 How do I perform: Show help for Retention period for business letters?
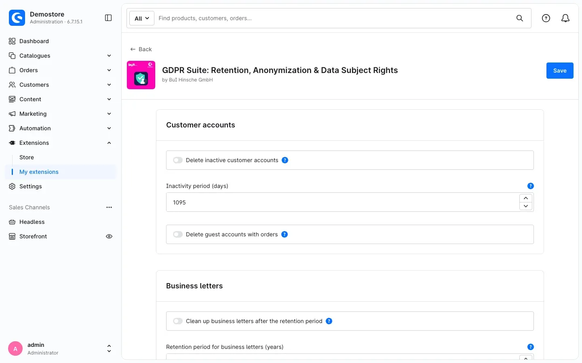pyautogui.click(x=531, y=347)
